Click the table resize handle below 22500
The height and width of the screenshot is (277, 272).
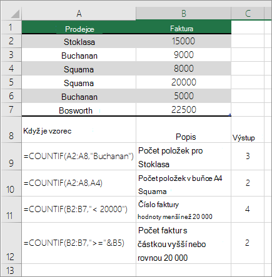click(230, 115)
